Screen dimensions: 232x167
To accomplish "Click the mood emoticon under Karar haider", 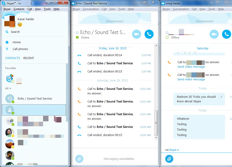I will [x=20, y=24].
